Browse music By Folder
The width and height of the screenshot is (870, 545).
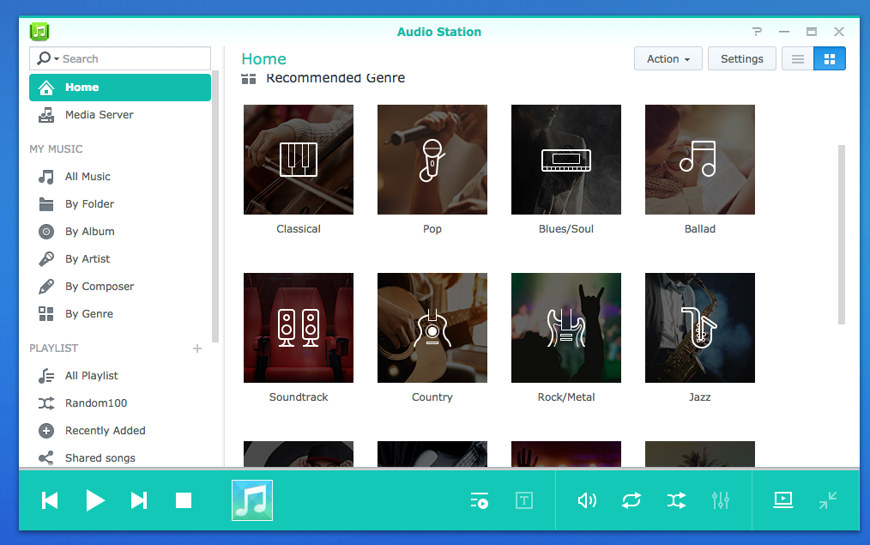[120, 204]
